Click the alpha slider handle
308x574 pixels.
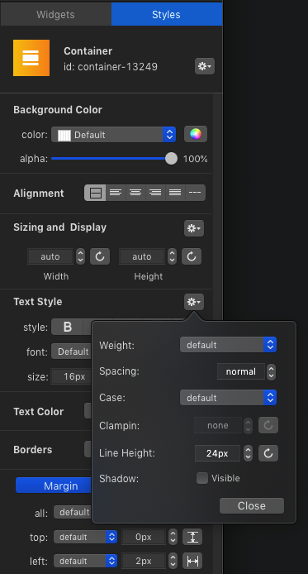tap(171, 159)
